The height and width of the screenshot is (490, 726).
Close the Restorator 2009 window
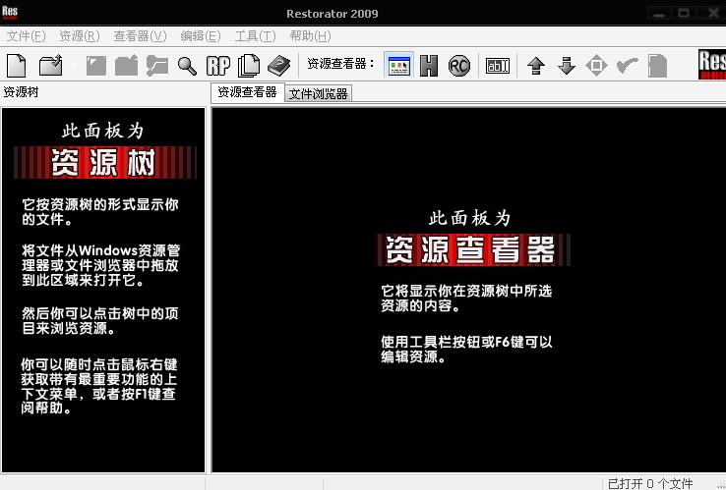[713, 13]
